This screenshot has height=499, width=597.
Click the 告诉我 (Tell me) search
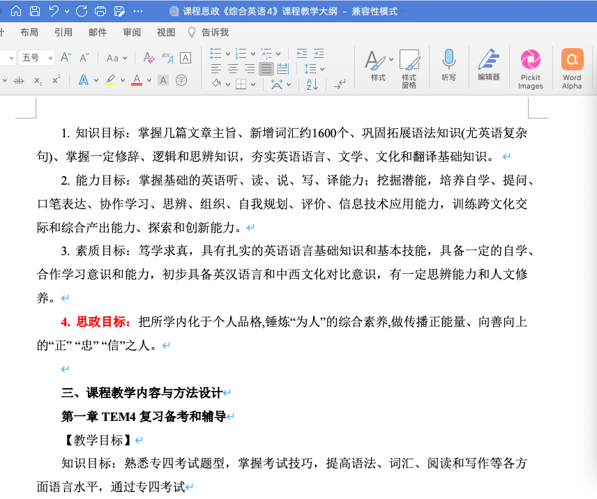coord(209,32)
